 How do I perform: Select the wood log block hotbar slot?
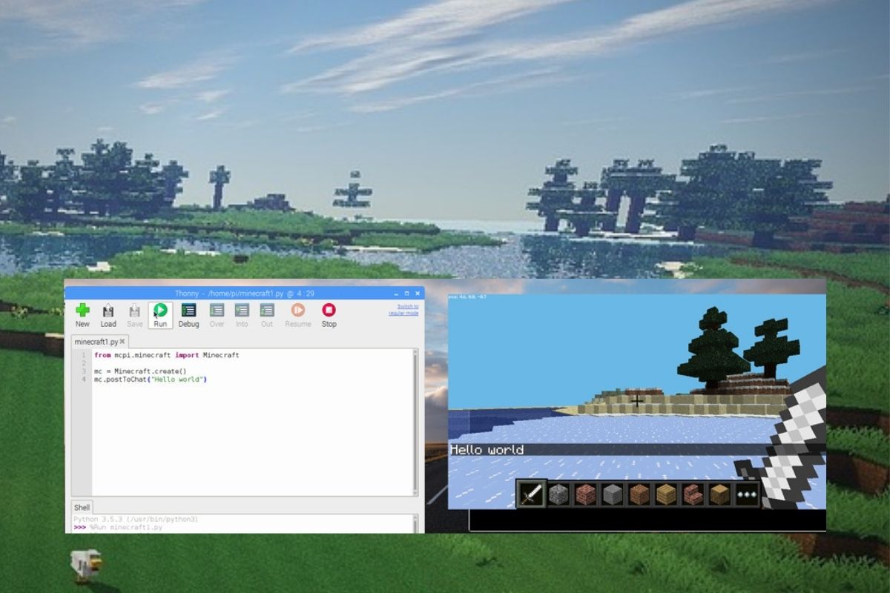719,494
